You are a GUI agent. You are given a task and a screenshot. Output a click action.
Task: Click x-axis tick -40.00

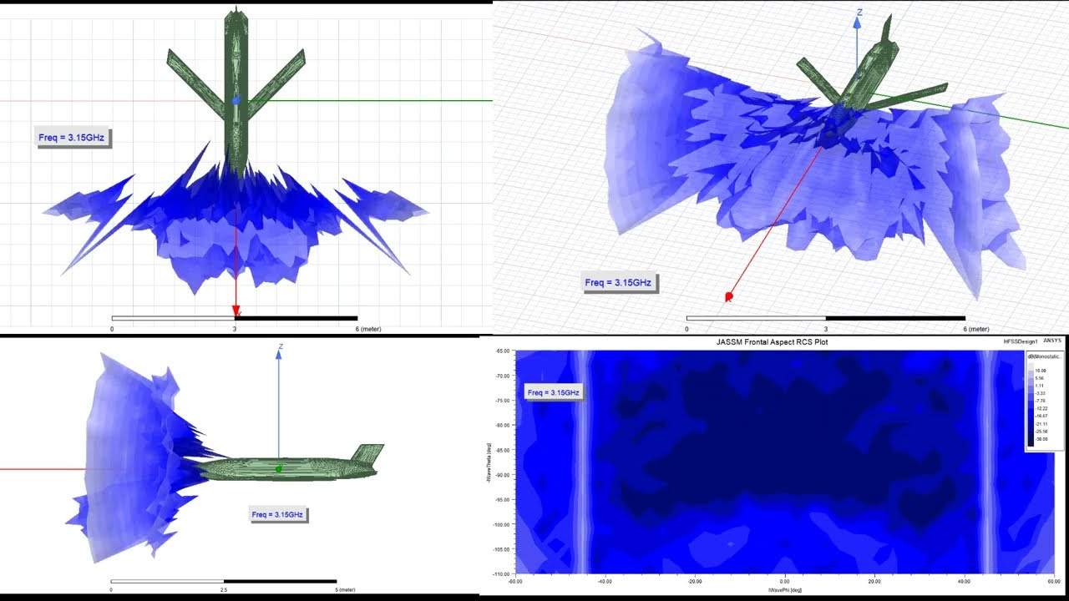605,581
